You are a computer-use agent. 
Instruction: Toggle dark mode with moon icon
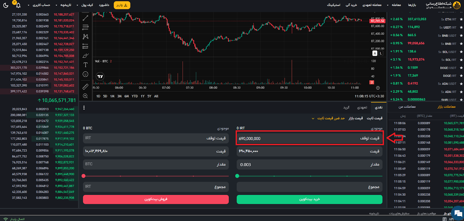(6, 5)
